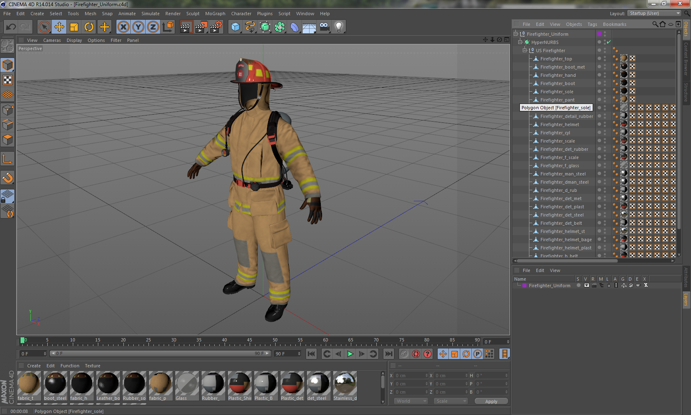Add a Camera object
This screenshot has width=691, height=415.
(x=324, y=27)
